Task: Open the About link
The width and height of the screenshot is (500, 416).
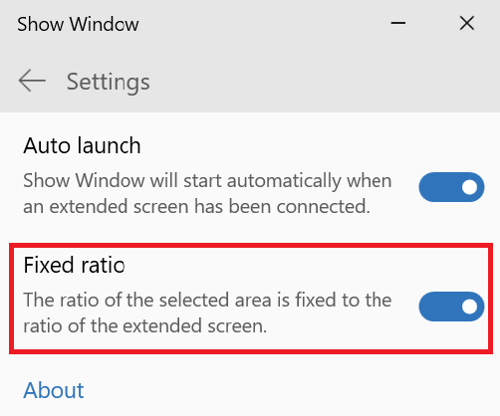Action: (54, 390)
